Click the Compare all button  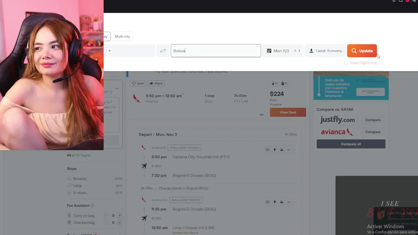pos(351,144)
